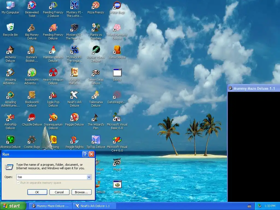Viewport: 280px width, 210px height.
Task: Select the Talismania Deluxe icon
Action: 96,99
